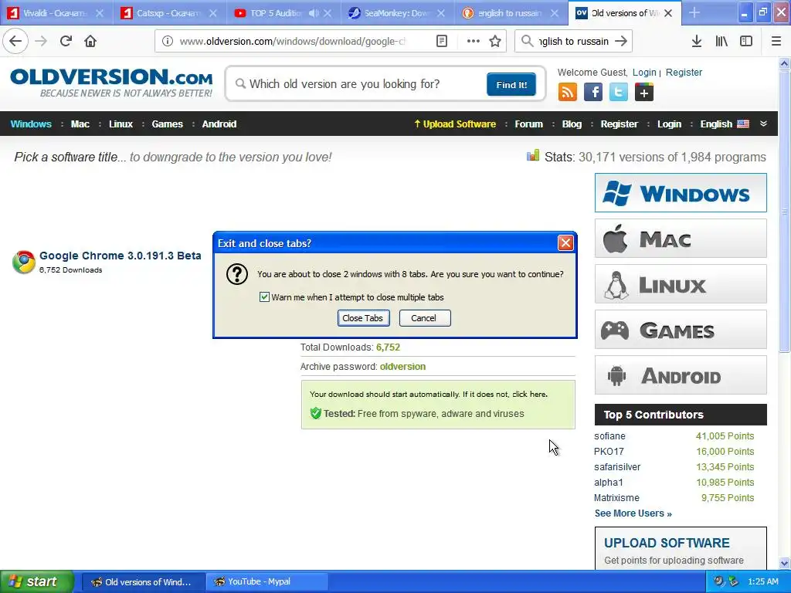Open the English language selector
The image size is (791, 593).
(725, 124)
